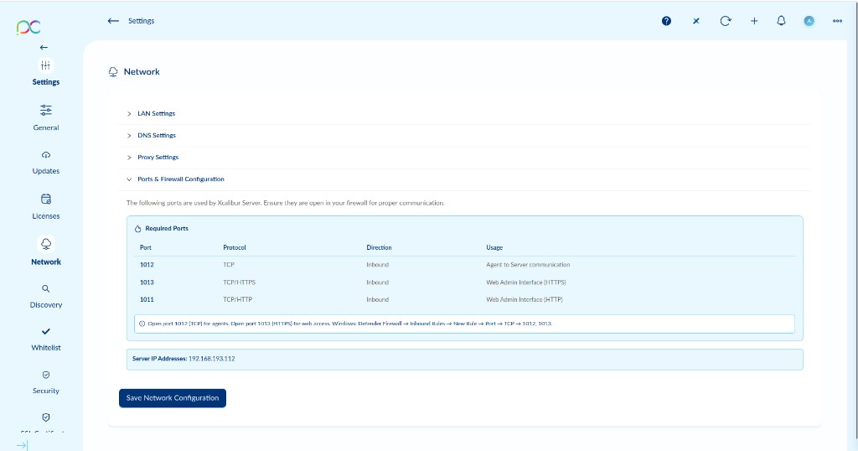Expand the LAN Settings section
The height and width of the screenshot is (451, 858).
pyautogui.click(x=156, y=113)
